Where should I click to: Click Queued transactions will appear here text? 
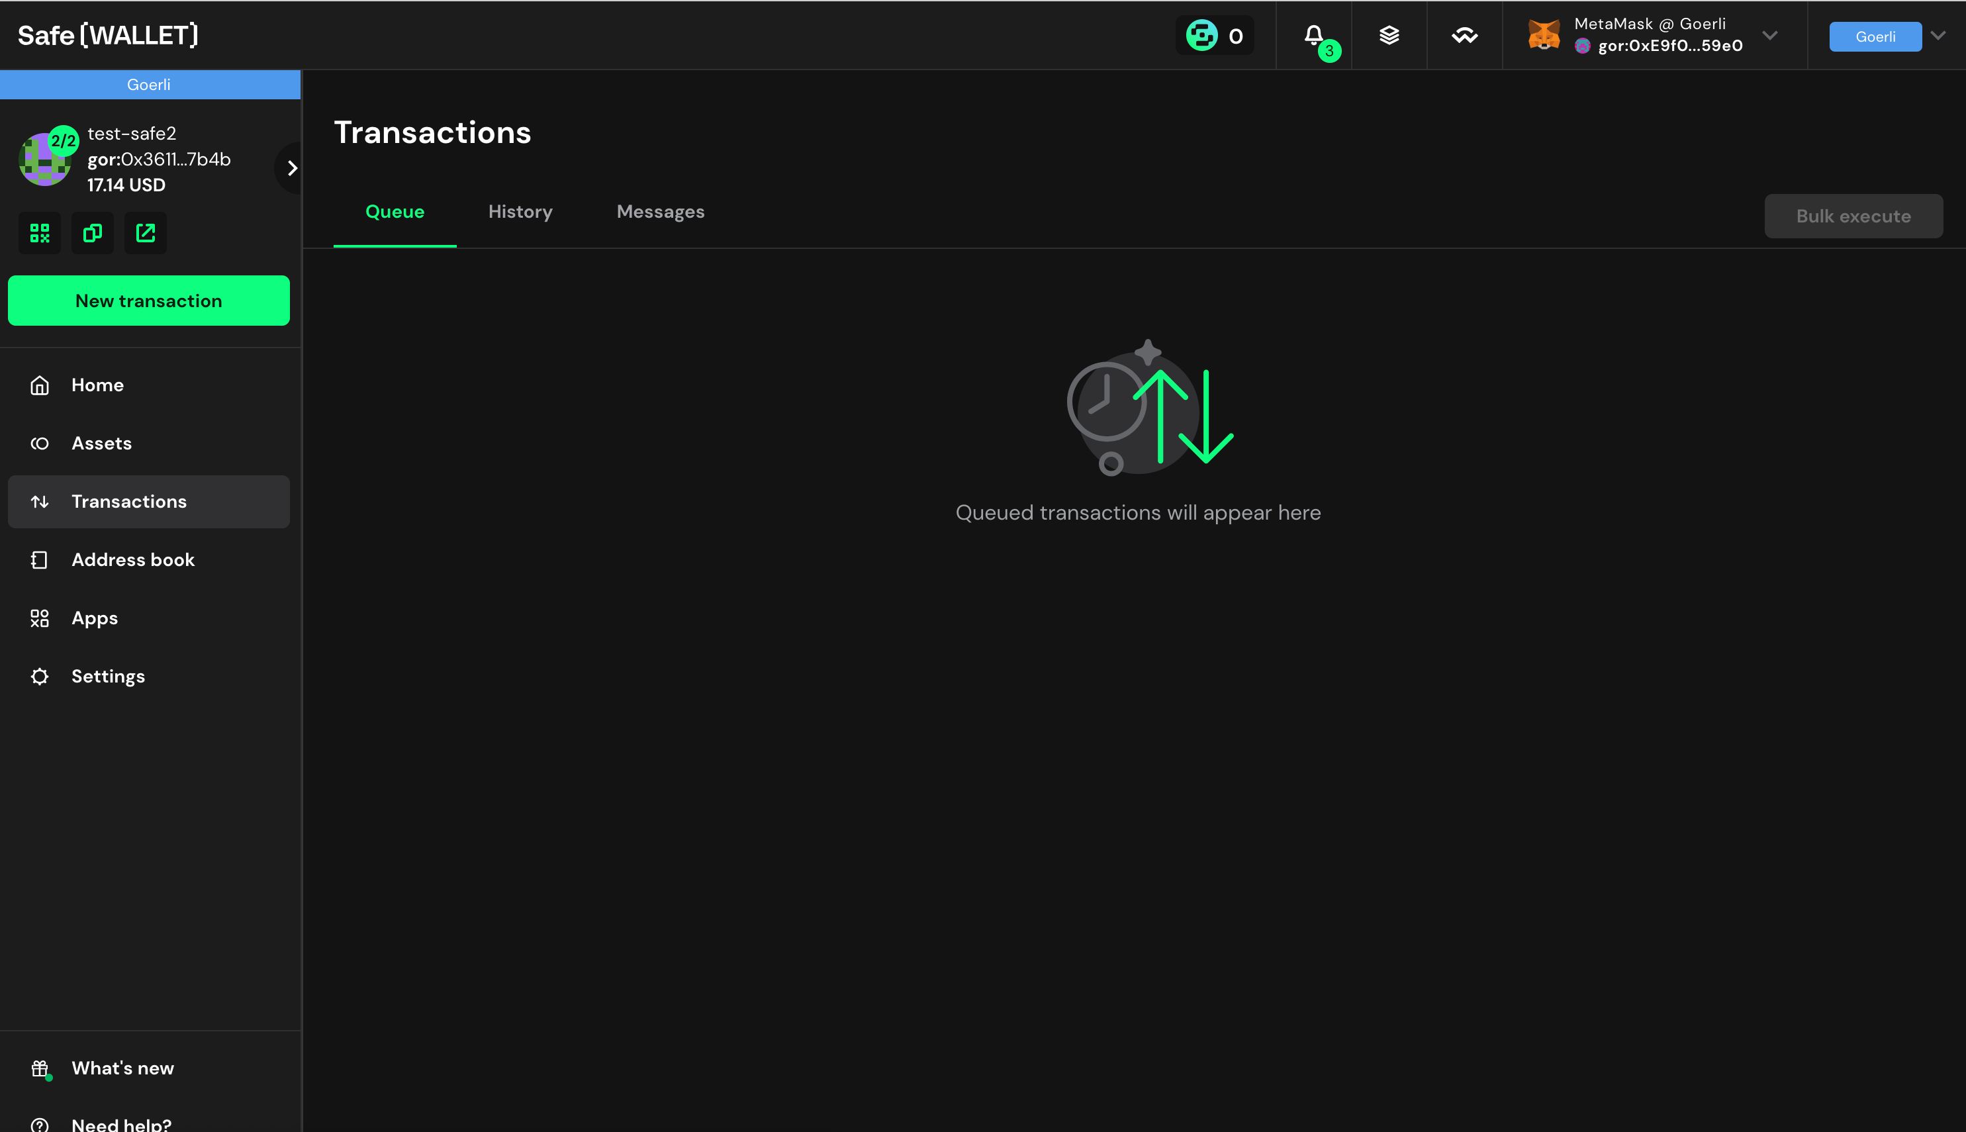point(1137,513)
